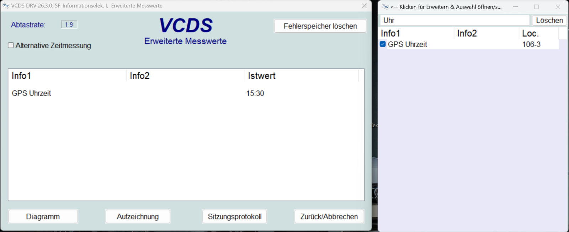The width and height of the screenshot is (569, 232).
Task: Click the VCDS icon in selection window title bar
Action: click(385, 7)
